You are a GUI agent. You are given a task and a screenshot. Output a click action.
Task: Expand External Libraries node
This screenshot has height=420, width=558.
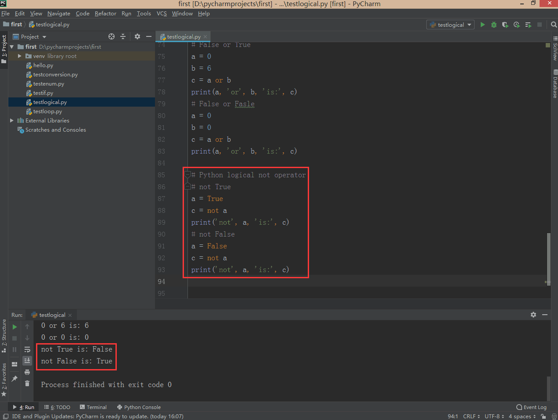point(12,120)
